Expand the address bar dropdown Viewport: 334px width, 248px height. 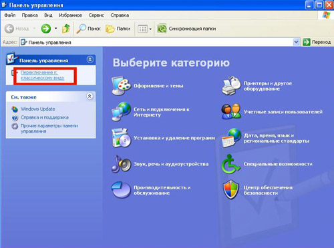(x=296, y=42)
